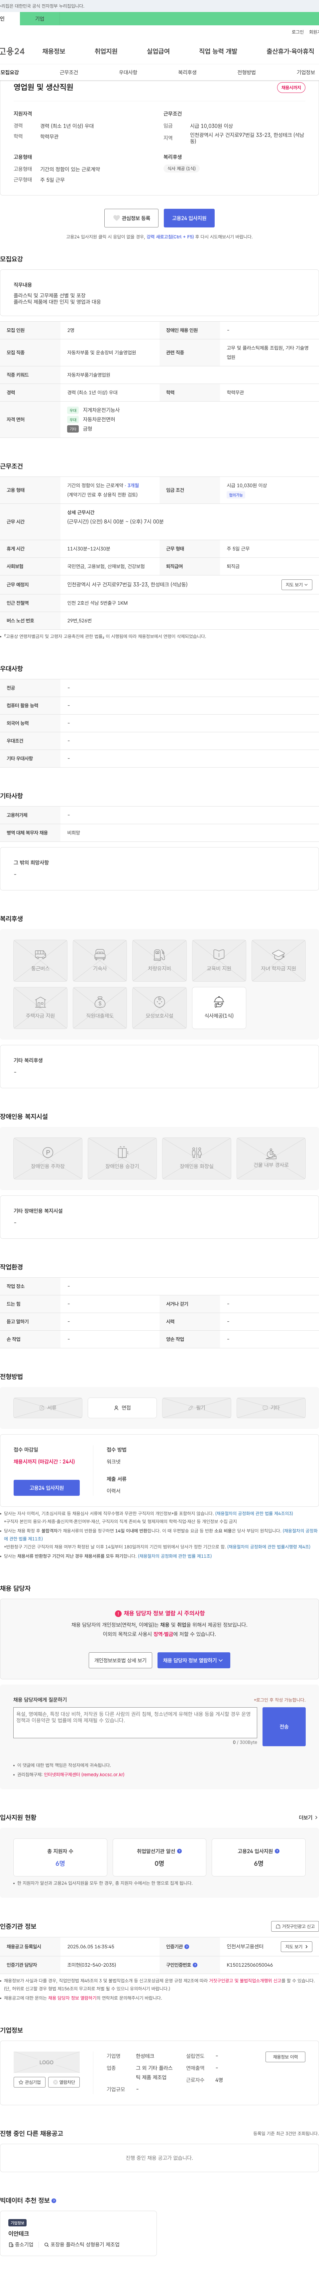This screenshot has height=2286, width=319.
Task: Click the info icon beside 취업알선기관 알선
Action: pos(179,1851)
